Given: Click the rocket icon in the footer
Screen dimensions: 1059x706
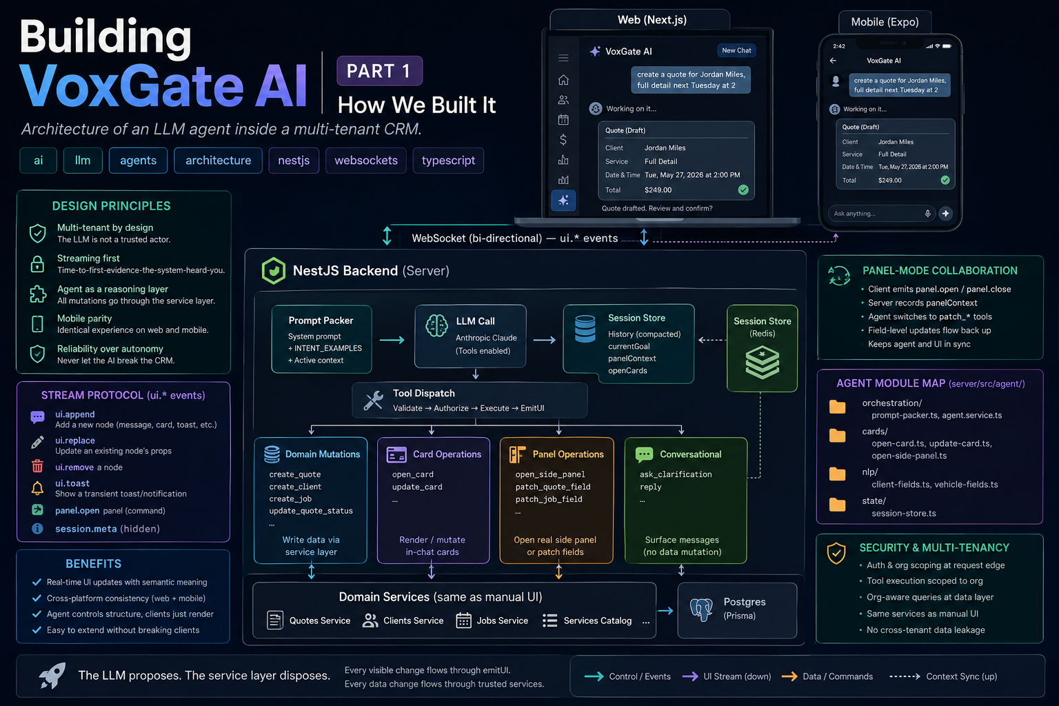Looking at the screenshot, I should [x=52, y=676].
